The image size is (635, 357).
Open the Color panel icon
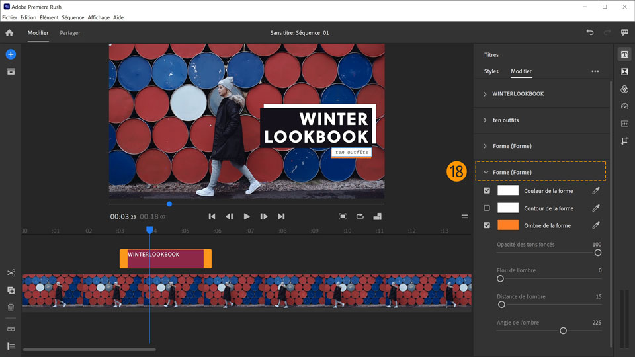[x=624, y=89]
